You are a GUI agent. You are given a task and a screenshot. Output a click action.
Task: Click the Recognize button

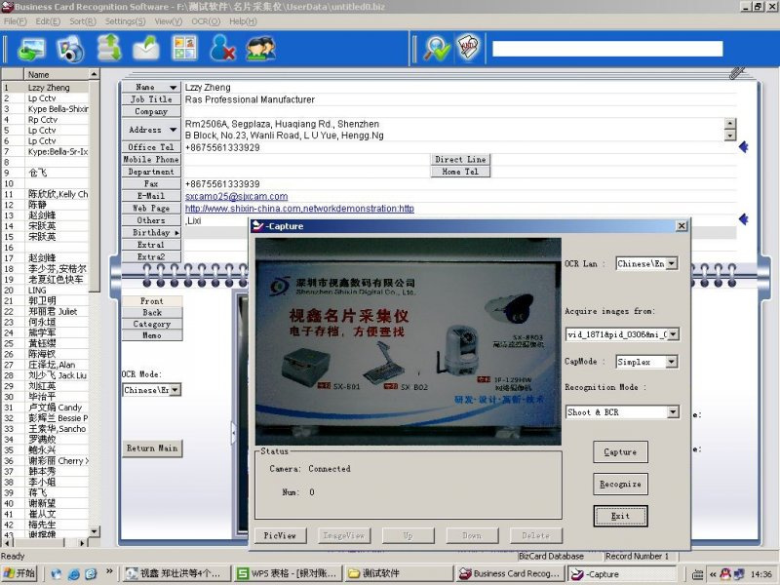[x=620, y=484]
